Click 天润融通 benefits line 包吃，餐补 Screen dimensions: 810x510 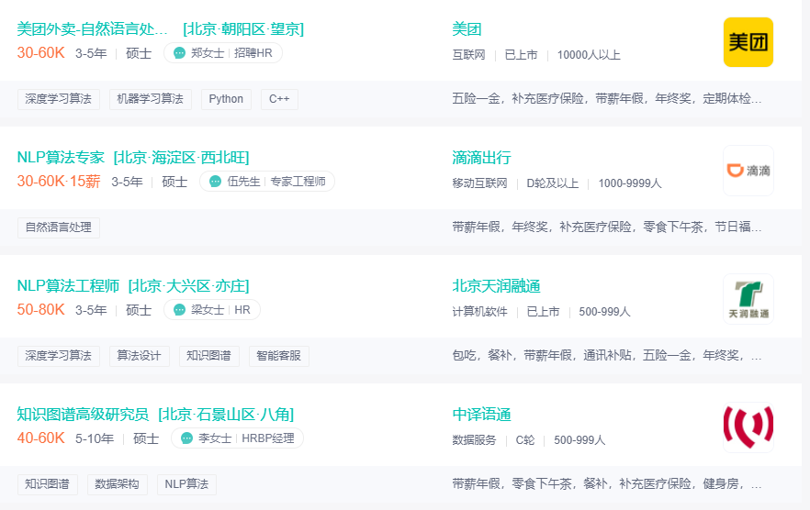click(606, 356)
